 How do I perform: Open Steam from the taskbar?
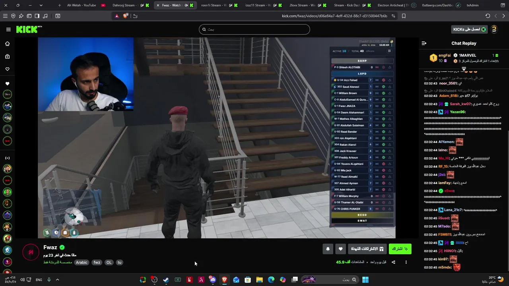(x=166, y=280)
